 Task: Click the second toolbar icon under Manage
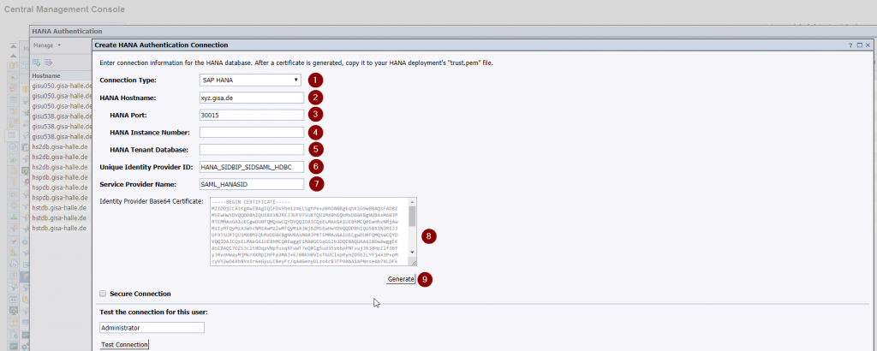pos(49,62)
